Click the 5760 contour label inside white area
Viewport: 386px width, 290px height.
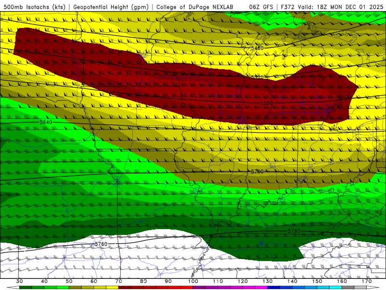point(101,244)
